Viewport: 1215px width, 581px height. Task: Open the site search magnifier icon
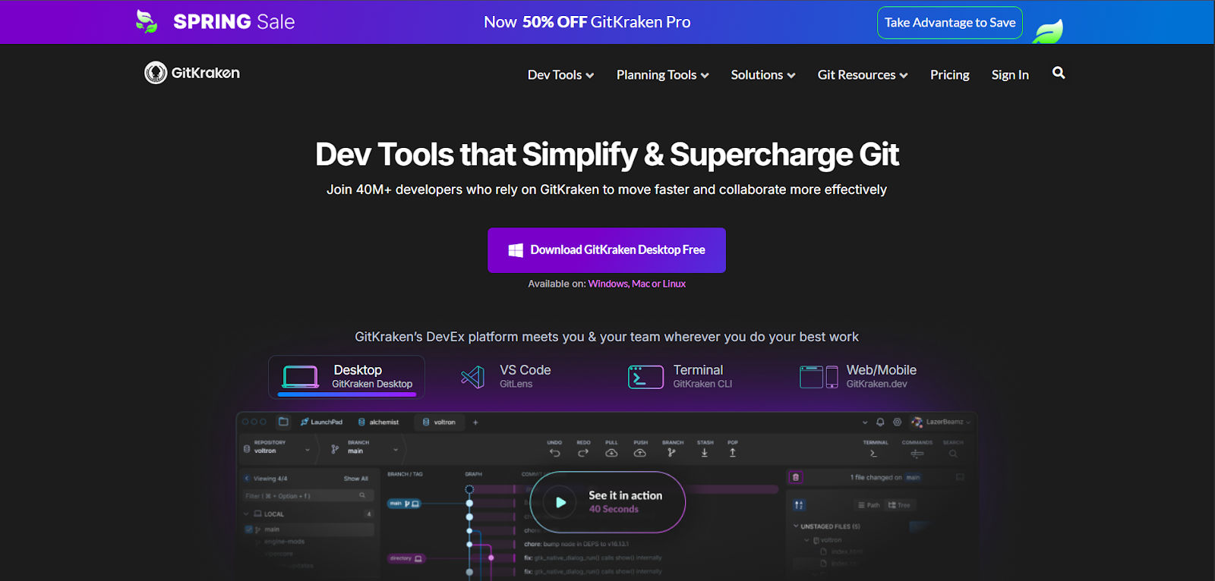tap(1059, 73)
